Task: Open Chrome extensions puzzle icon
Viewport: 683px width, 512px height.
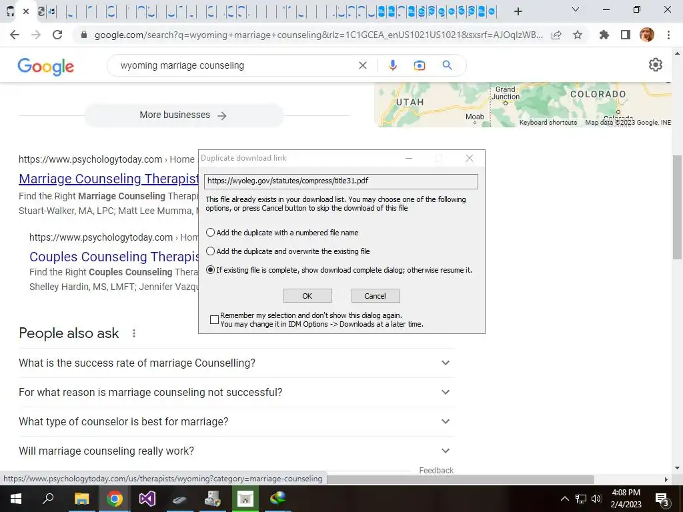Action: click(604, 35)
